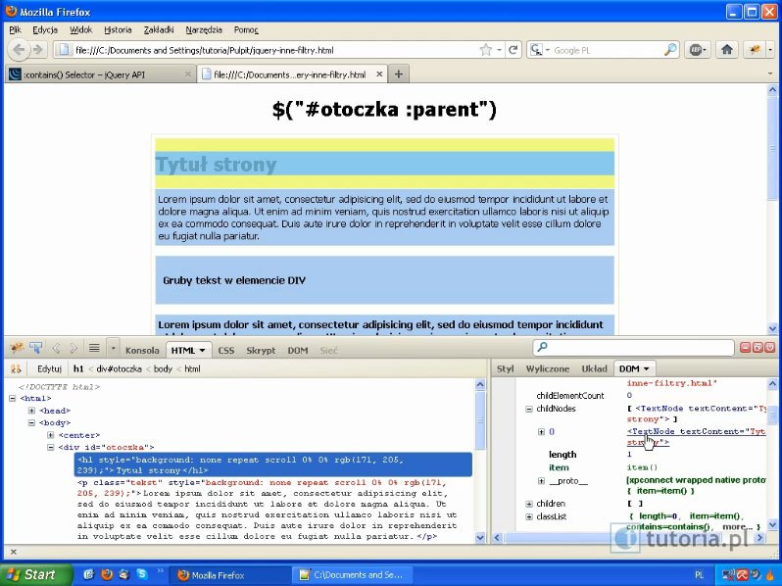Viewport: 782px width, 586px height.
Task: Reload the page using the refresh icon
Action: click(x=513, y=50)
